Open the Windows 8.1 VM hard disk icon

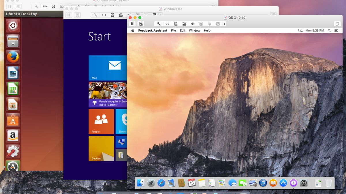coord(112,15)
